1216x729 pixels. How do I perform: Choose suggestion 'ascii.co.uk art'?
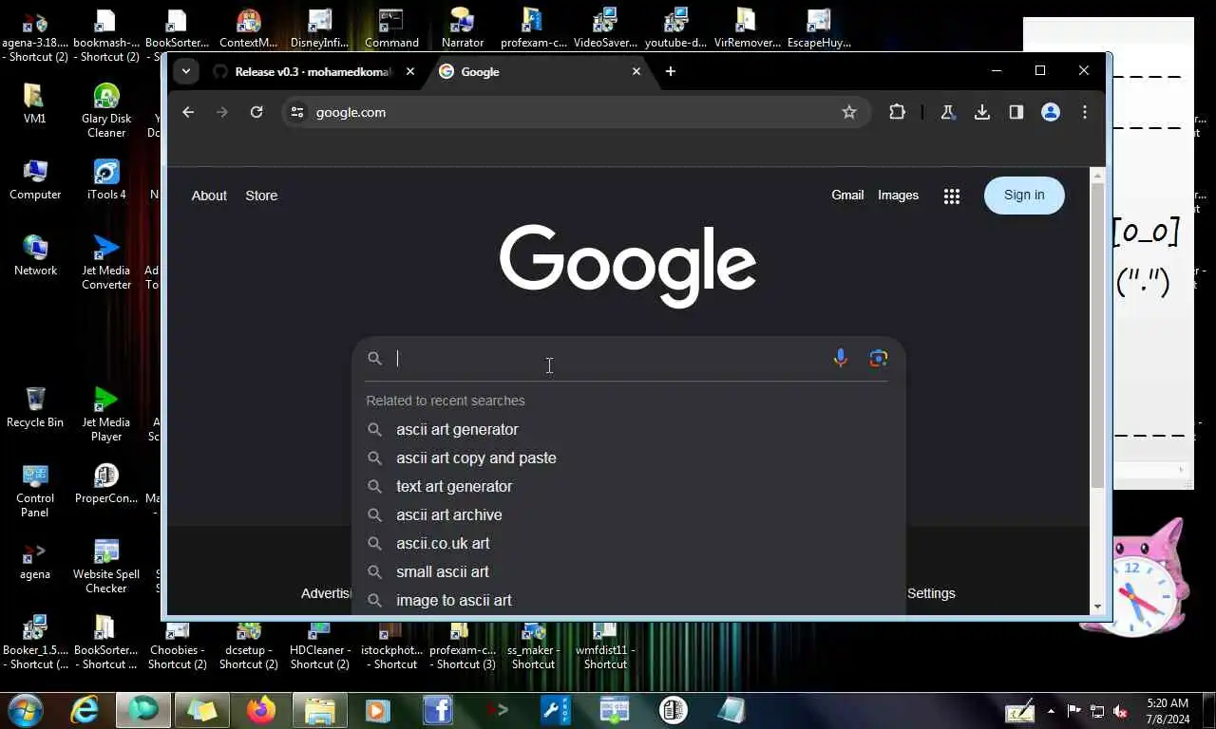(628, 543)
